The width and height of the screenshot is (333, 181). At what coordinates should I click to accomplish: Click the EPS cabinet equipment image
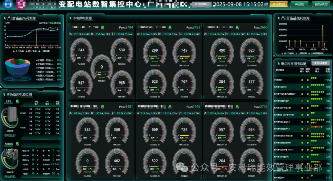[11, 114]
